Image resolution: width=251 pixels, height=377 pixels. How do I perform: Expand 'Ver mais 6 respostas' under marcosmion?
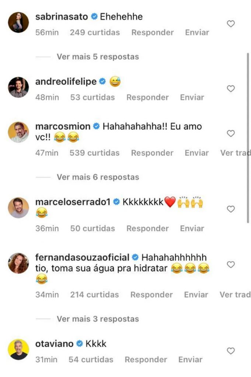coord(97,177)
